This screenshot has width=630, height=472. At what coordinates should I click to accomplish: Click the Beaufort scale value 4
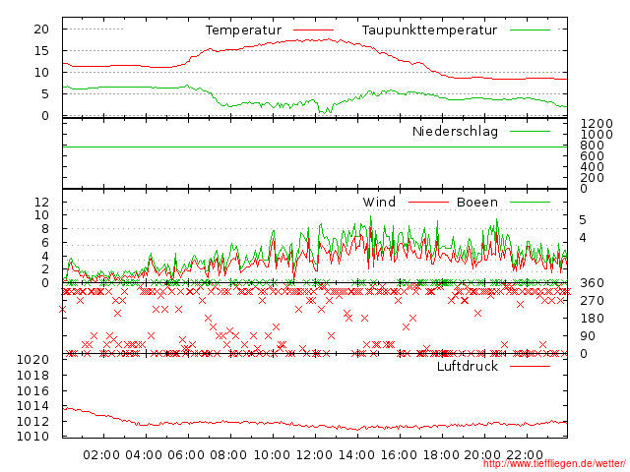583,238
